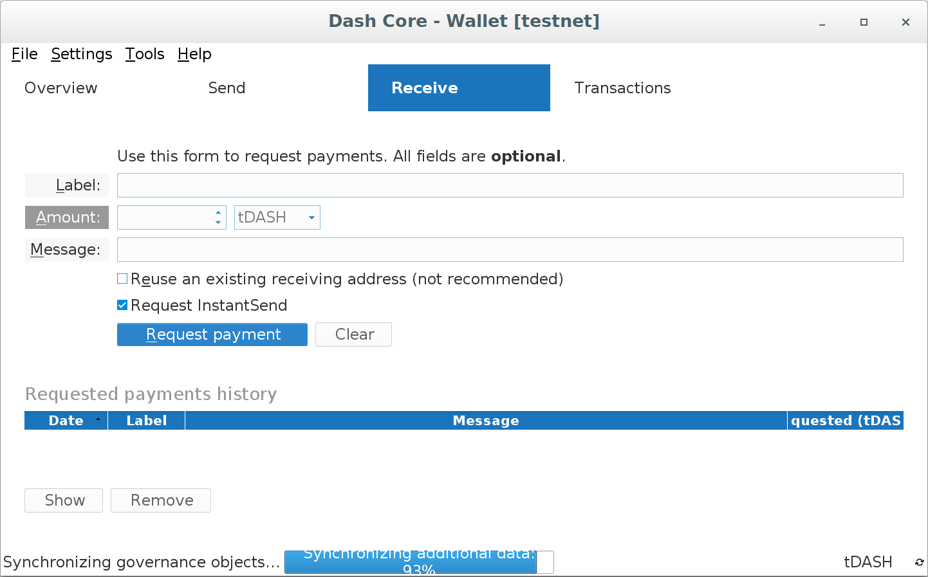Click the 'Amount:' field label

point(67,217)
